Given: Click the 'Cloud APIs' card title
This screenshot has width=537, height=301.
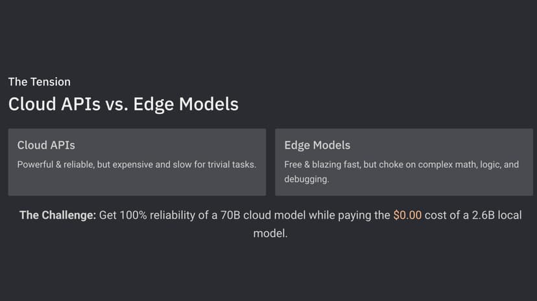Looking at the screenshot, I should pos(46,145).
